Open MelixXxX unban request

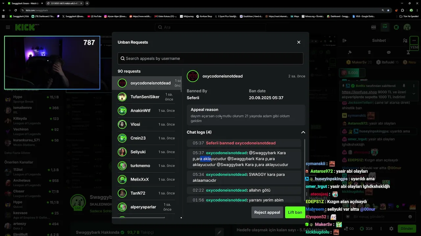click(x=146, y=180)
